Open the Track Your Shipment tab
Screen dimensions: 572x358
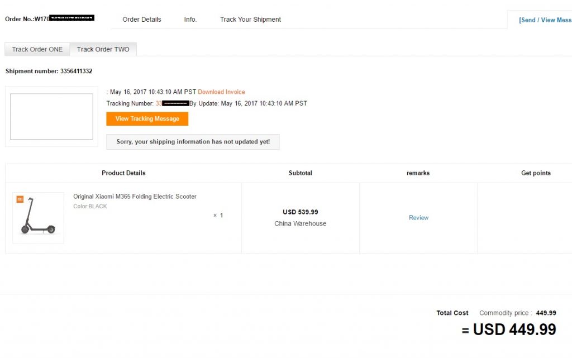click(x=250, y=20)
